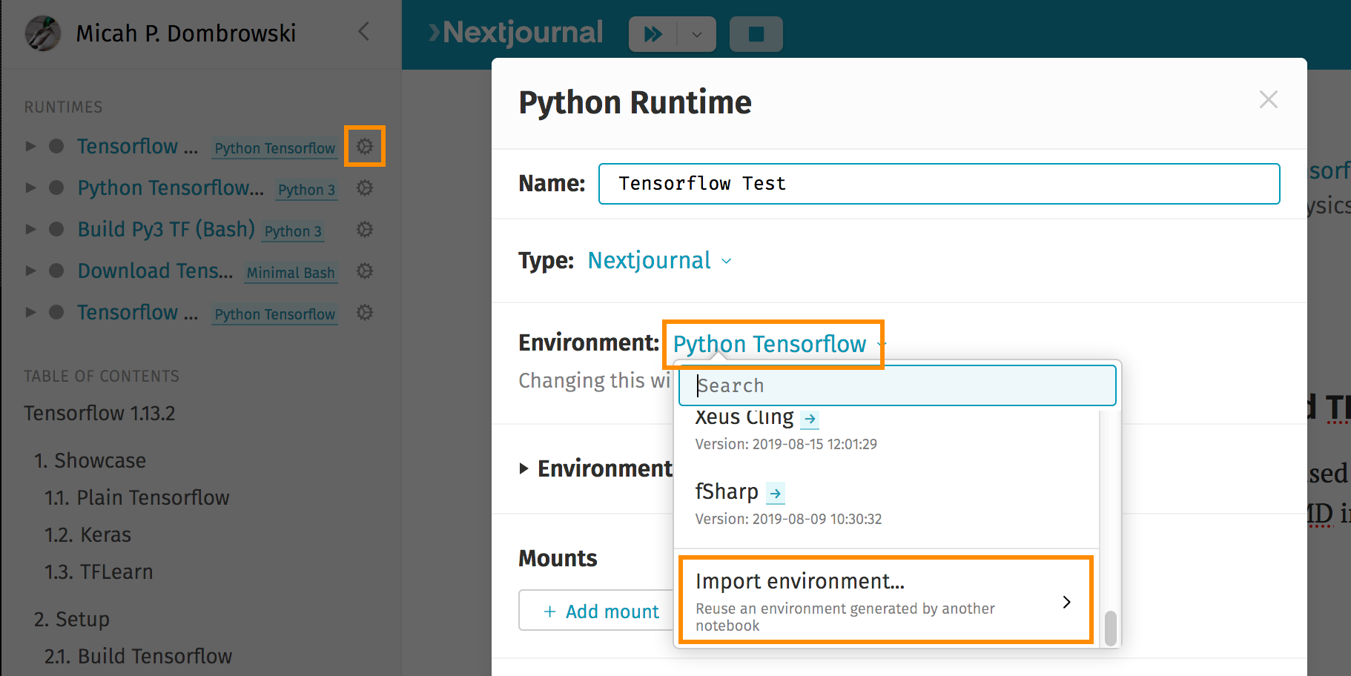
Task: Click Micah P. Dombrowski profile avatar
Action: [x=43, y=33]
